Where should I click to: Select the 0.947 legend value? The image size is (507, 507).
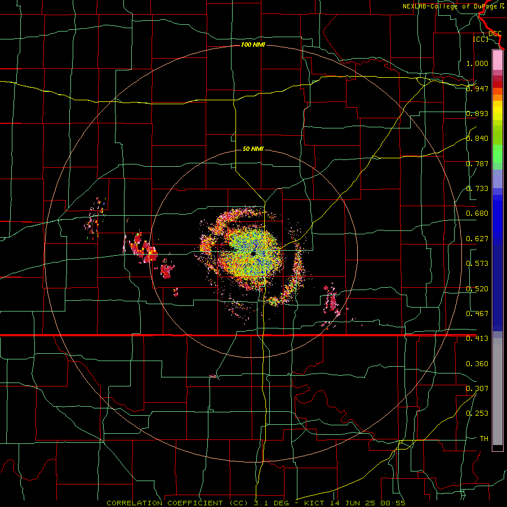click(x=477, y=88)
